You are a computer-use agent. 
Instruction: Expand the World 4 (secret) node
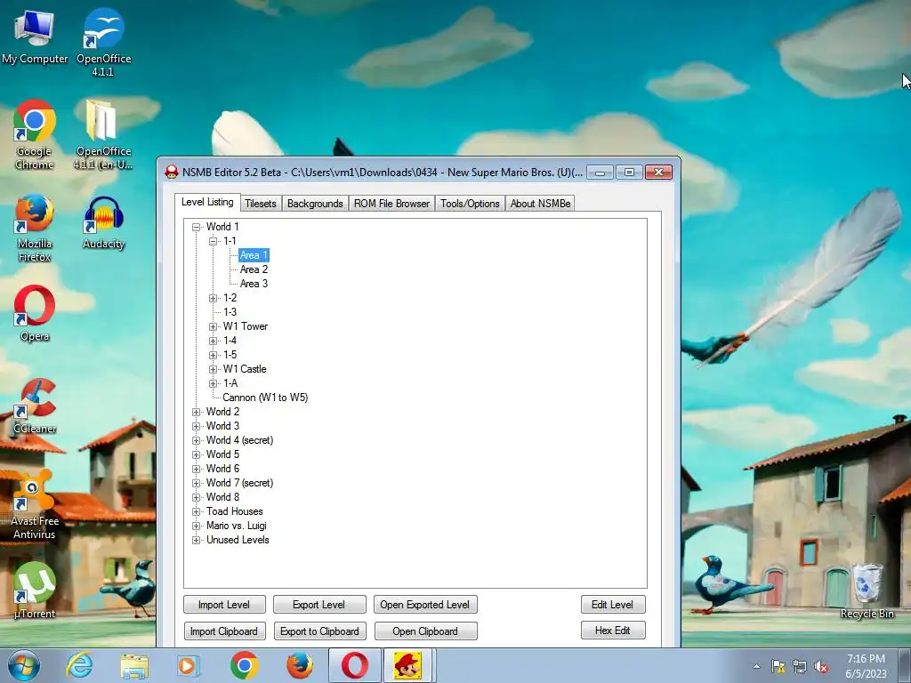(197, 440)
